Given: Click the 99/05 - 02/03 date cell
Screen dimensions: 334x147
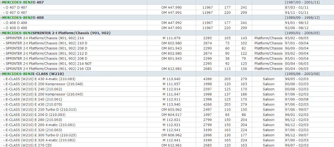Looking at the screenshot, I should pos(297,79).
